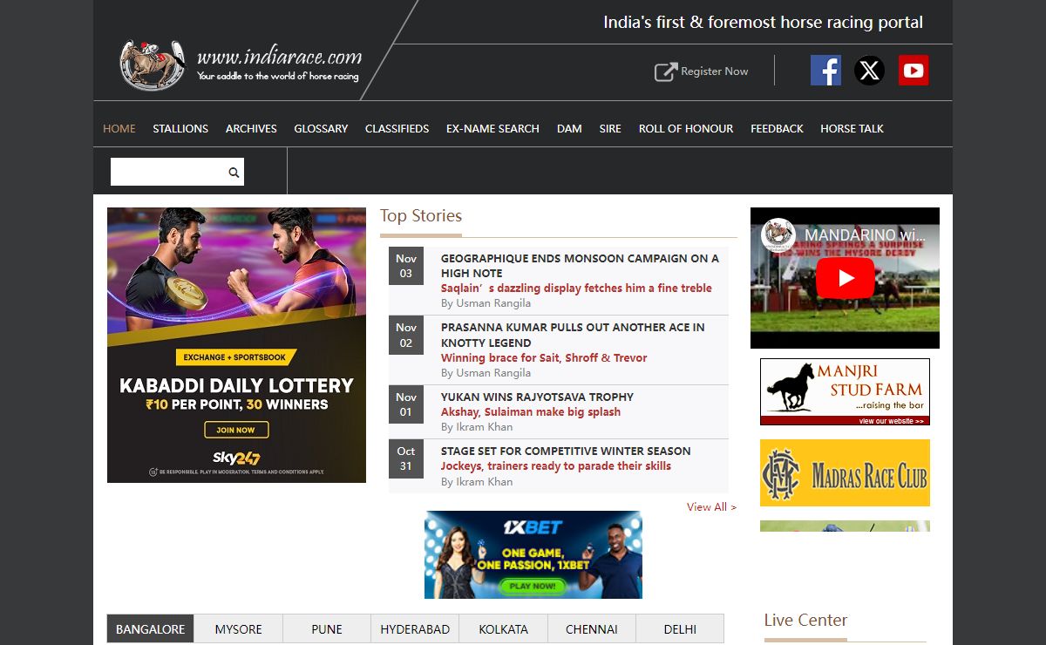The width and height of the screenshot is (1046, 645).
Task: Click JOIN NOW on the Sky247 ad
Action: (236, 430)
